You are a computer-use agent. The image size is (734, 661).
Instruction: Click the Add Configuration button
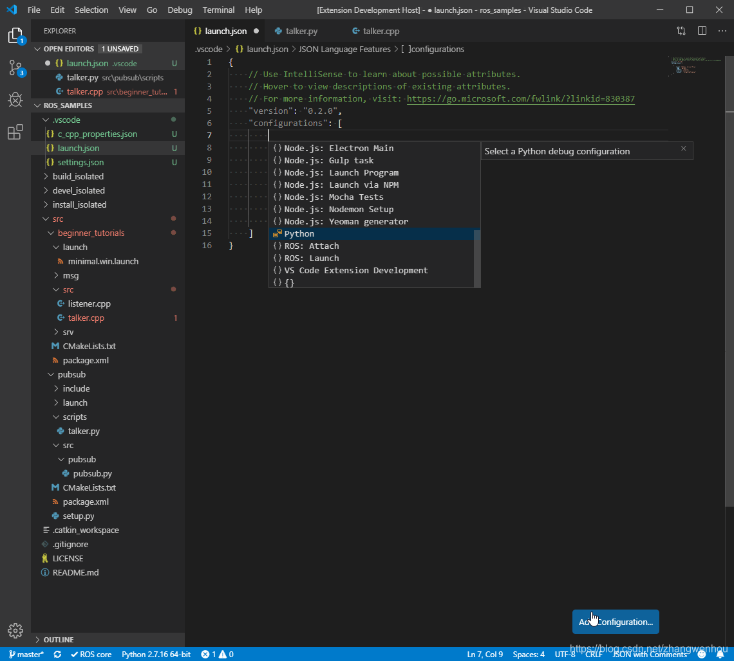[x=615, y=622]
